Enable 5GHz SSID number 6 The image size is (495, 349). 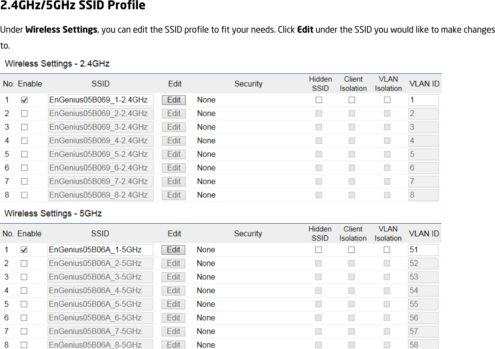click(24, 318)
